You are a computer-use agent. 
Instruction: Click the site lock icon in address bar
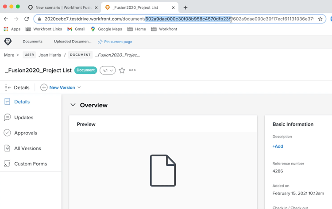pos(39,19)
